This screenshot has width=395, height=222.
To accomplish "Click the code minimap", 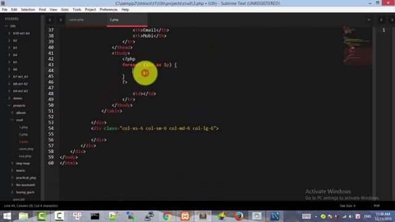I will [358, 45].
